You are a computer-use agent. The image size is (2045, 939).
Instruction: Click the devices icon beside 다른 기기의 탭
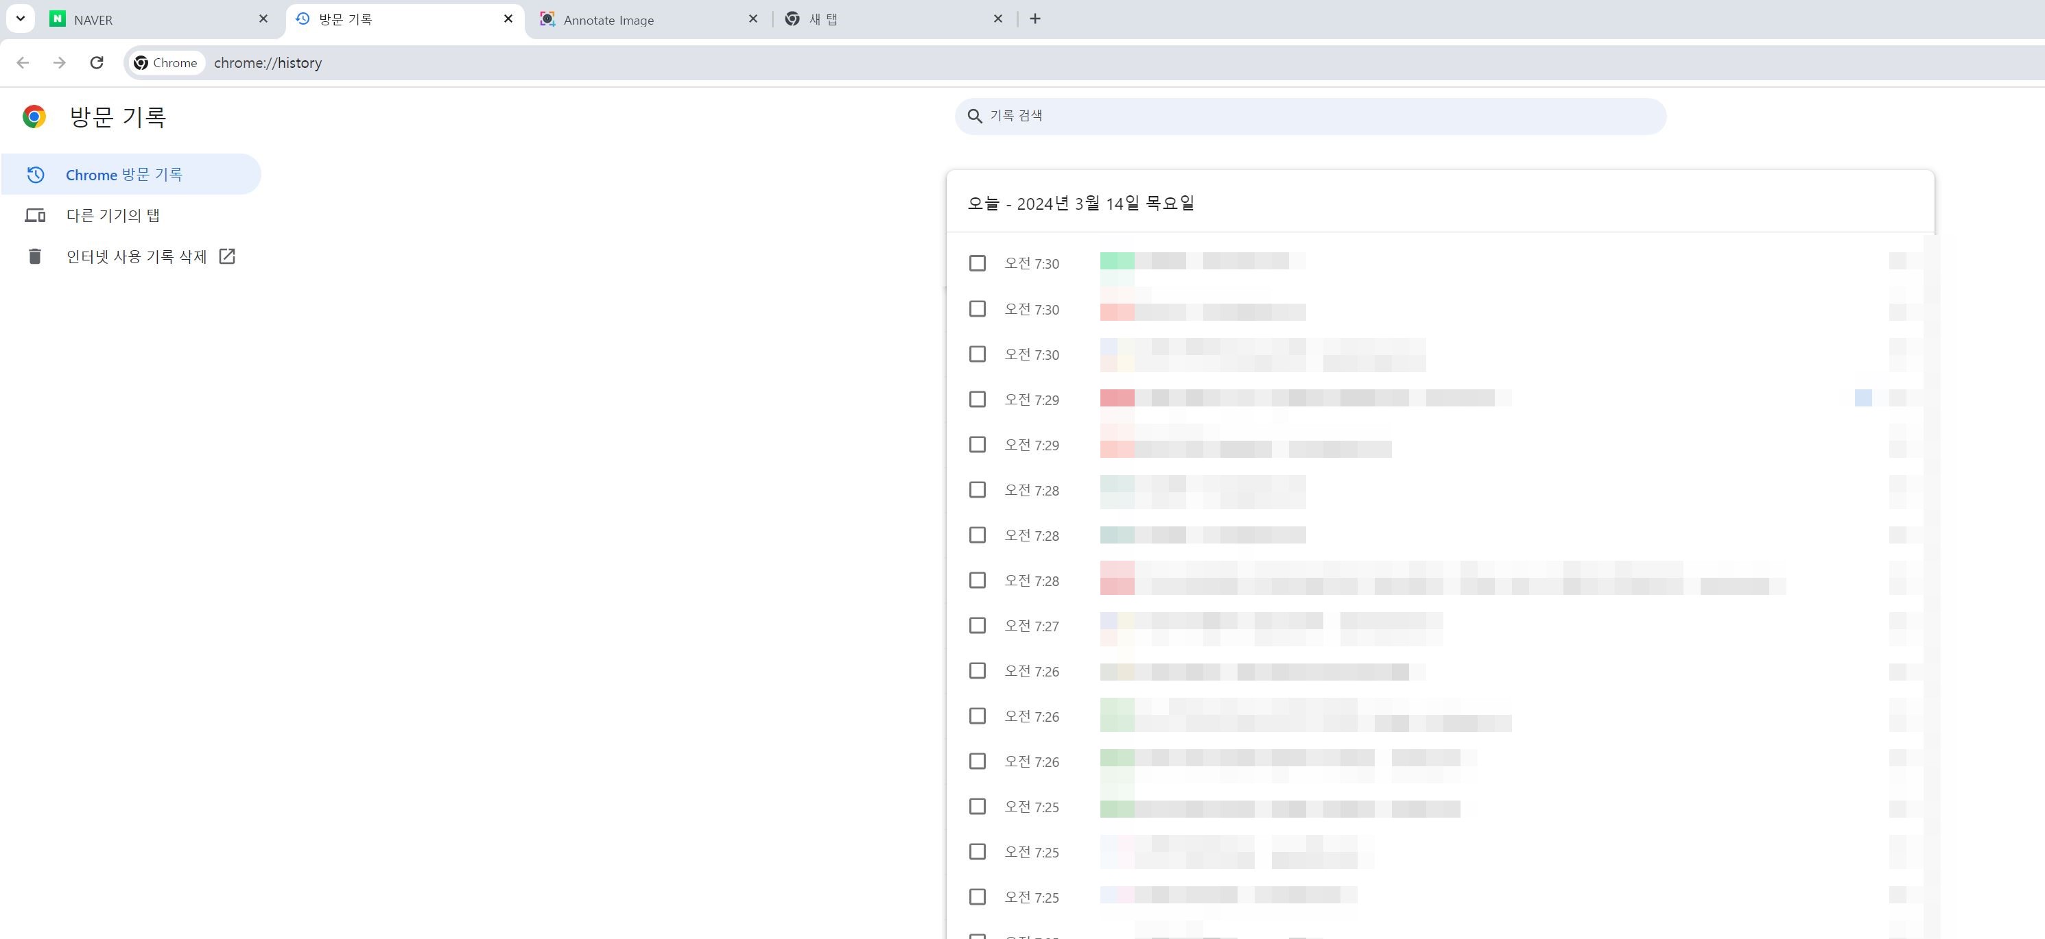35,215
